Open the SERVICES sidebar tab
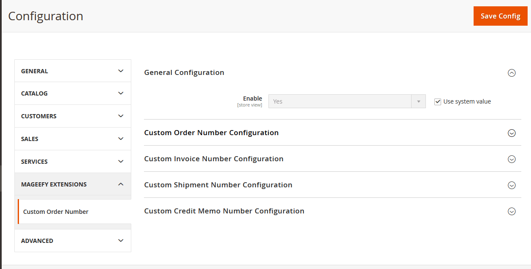The height and width of the screenshot is (269, 531). coord(35,162)
